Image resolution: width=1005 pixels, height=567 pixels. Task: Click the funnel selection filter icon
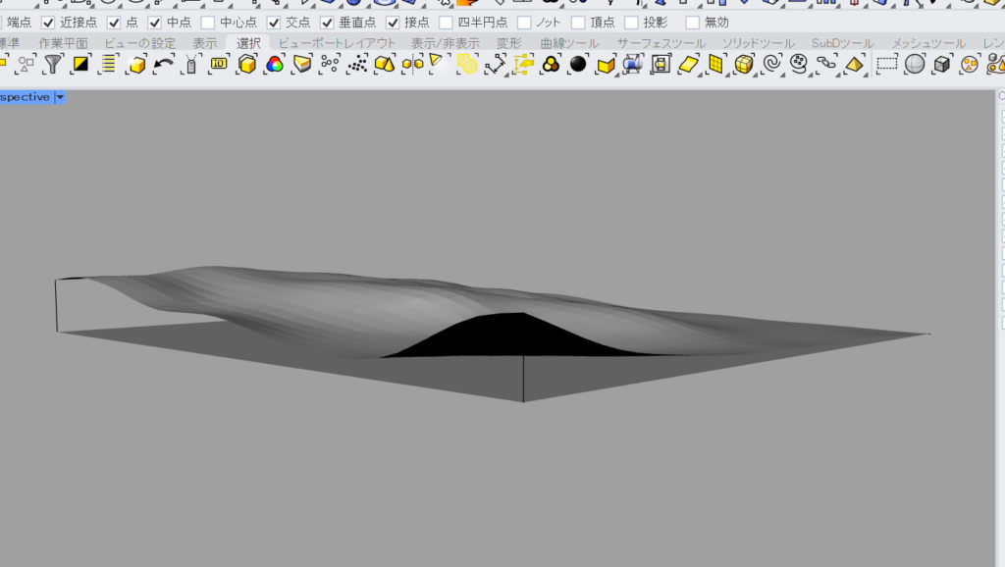[53, 65]
